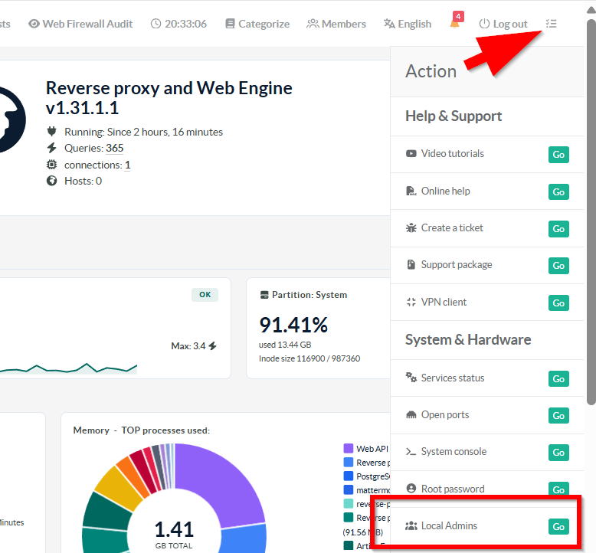Screen dimensions: 596x553
Task: Click Go button for VPN client
Action: (x=558, y=303)
